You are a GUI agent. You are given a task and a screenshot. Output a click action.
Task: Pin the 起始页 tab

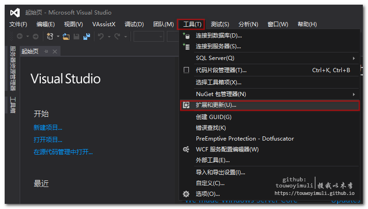click(46, 52)
